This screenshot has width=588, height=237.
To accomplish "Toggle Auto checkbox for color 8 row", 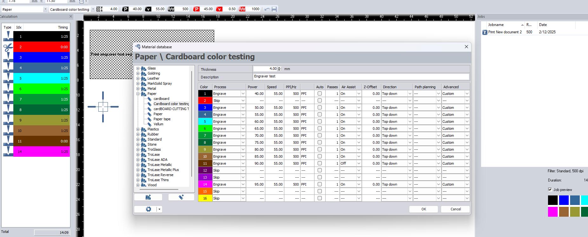I will (x=320, y=142).
